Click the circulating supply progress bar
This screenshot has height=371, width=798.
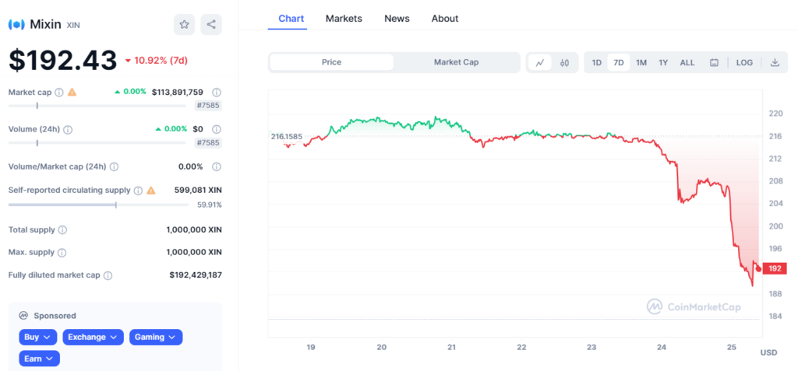(x=98, y=205)
